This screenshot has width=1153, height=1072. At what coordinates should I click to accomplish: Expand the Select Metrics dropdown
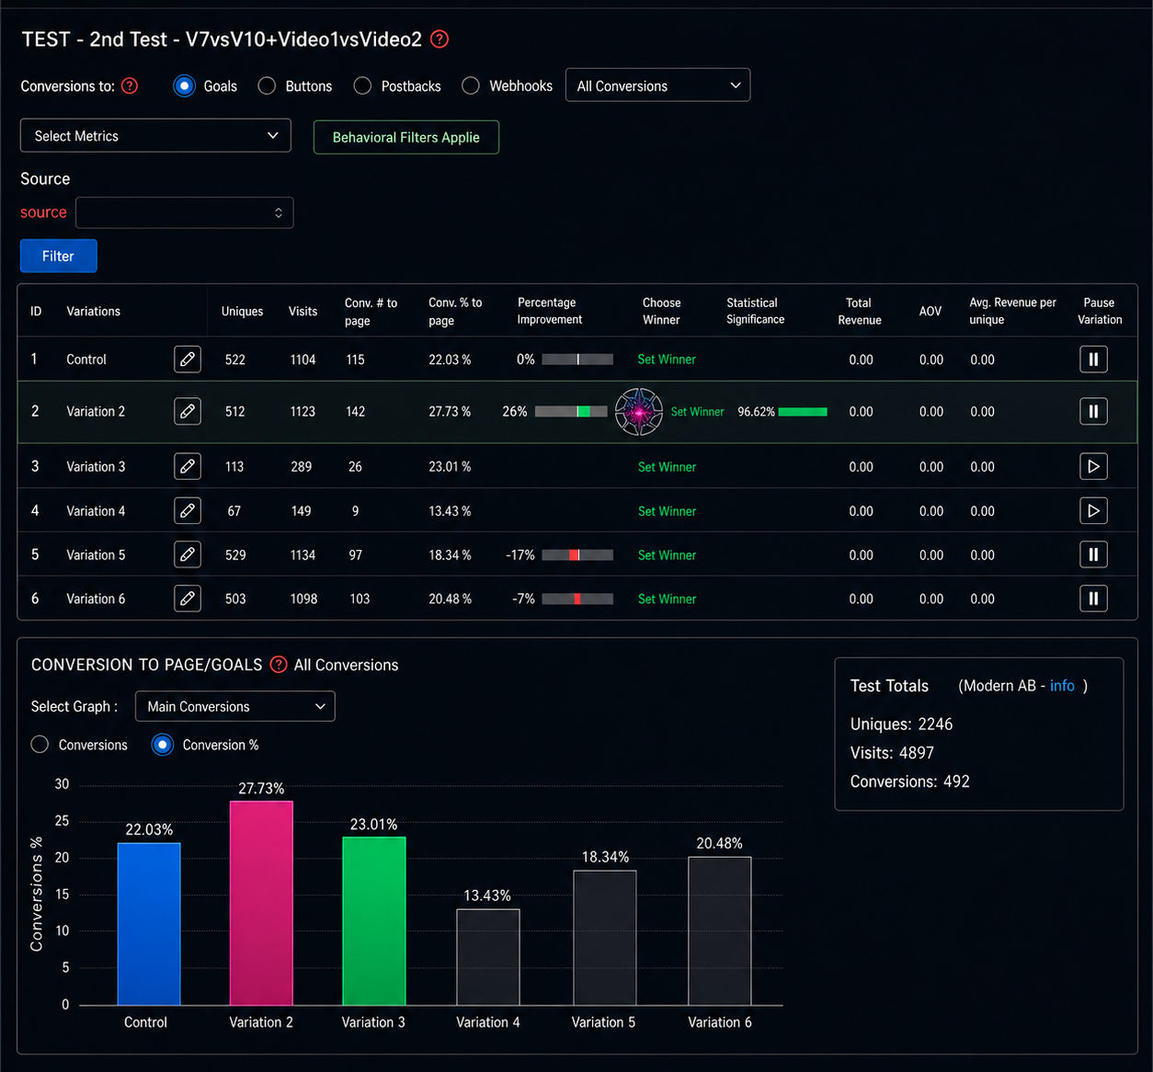(x=155, y=135)
